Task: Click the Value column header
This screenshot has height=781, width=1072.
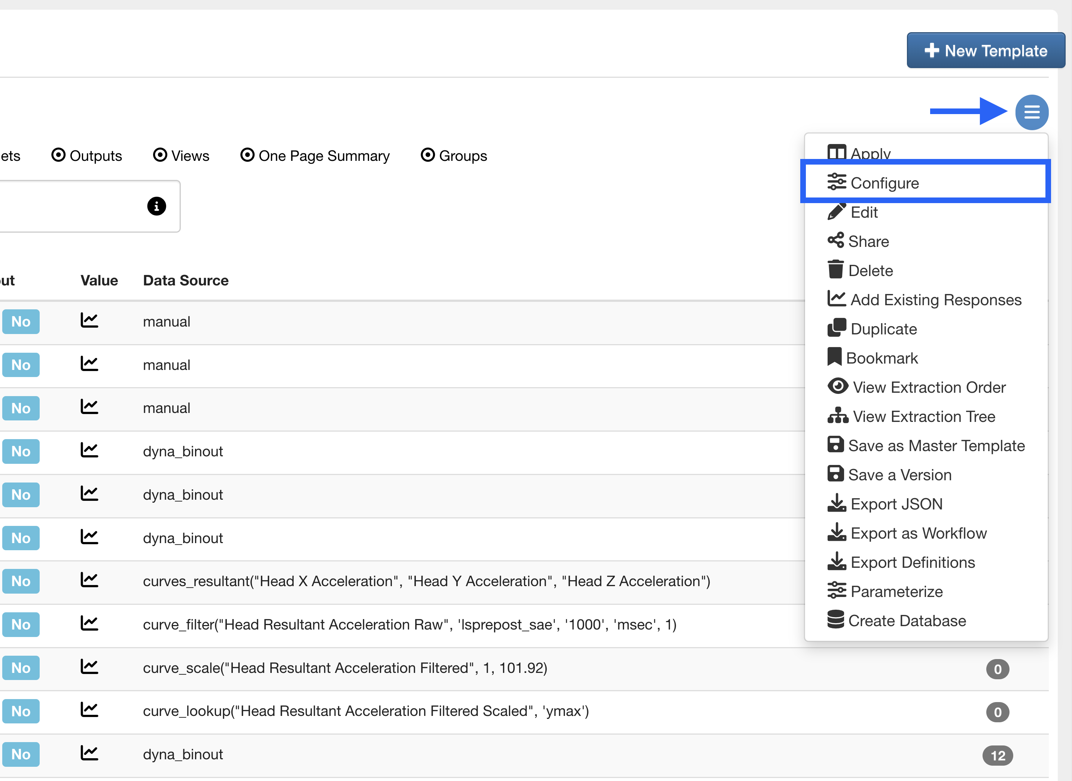Action: 99,281
